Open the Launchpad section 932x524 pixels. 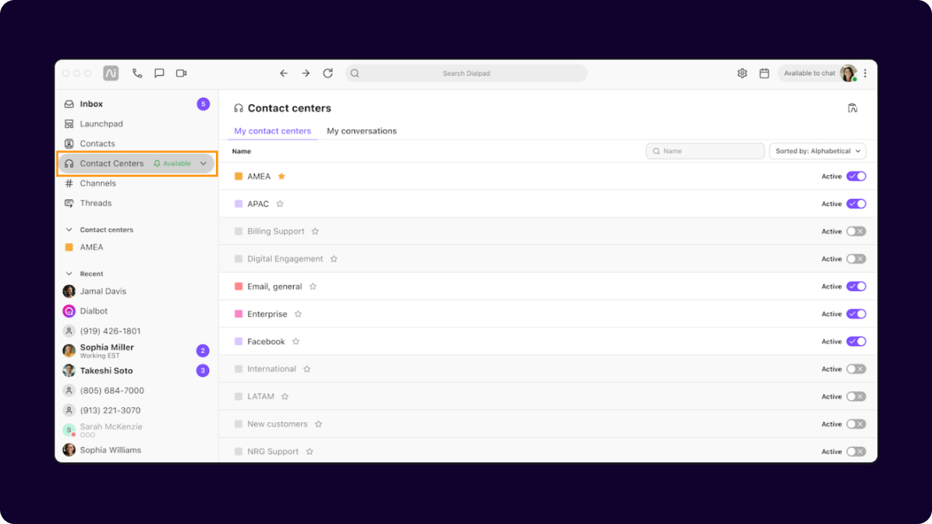pyautogui.click(x=101, y=124)
